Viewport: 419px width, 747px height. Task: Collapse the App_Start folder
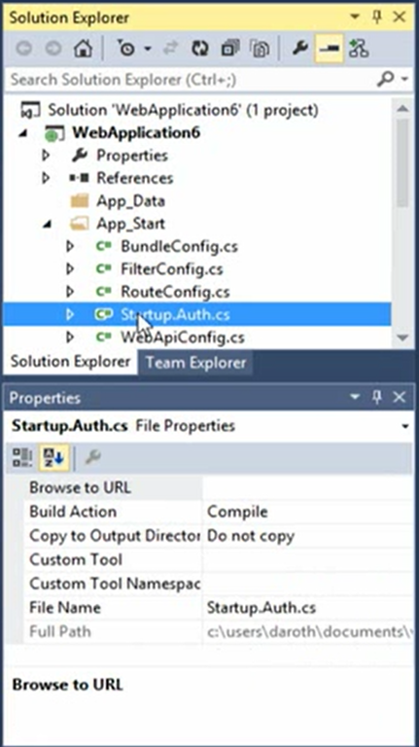coord(47,224)
